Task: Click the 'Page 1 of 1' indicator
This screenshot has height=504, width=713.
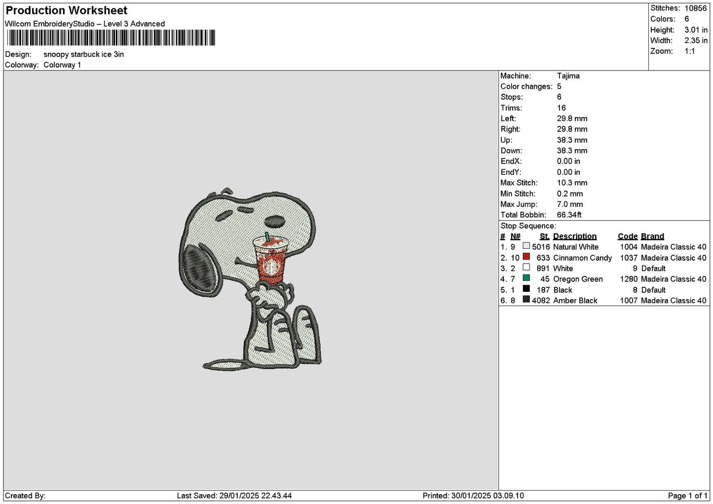Action: pos(688,496)
